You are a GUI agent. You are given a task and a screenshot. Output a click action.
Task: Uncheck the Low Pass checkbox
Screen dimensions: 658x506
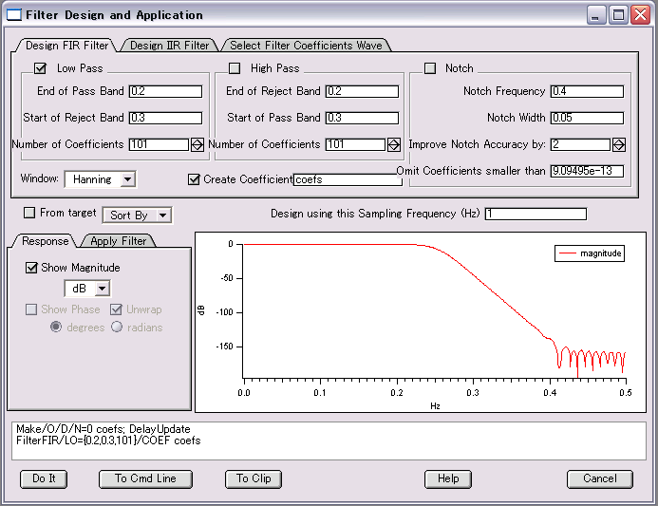(40, 68)
